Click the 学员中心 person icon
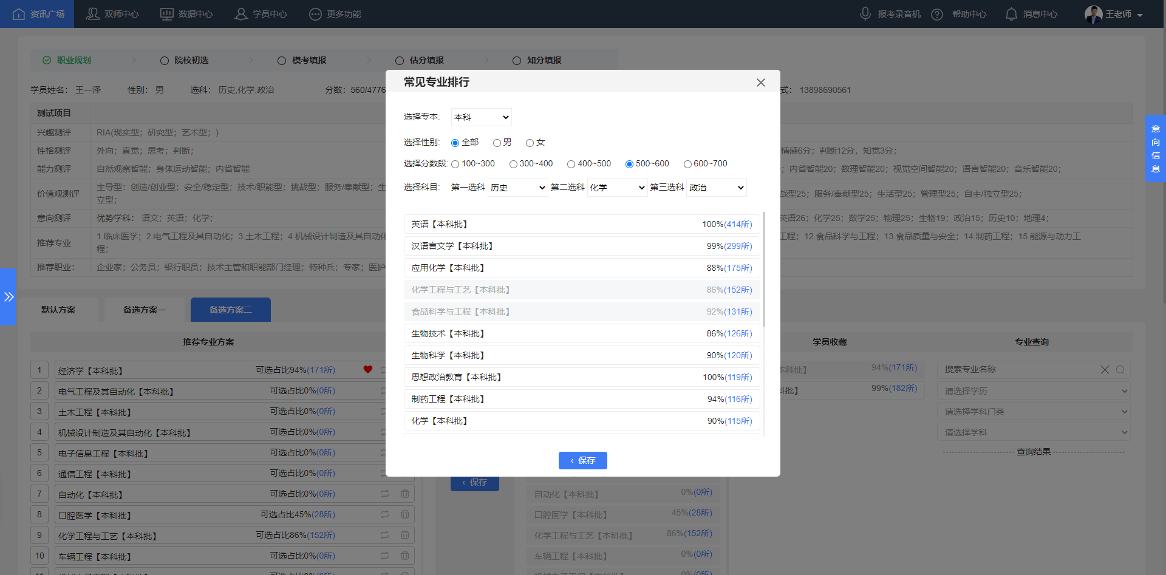The image size is (1166, 575). pos(241,13)
